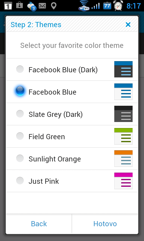The height and width of the screenshot is (241, 144).
Task: Open the bird app notification with badge 3
Action: pos(32,6)
